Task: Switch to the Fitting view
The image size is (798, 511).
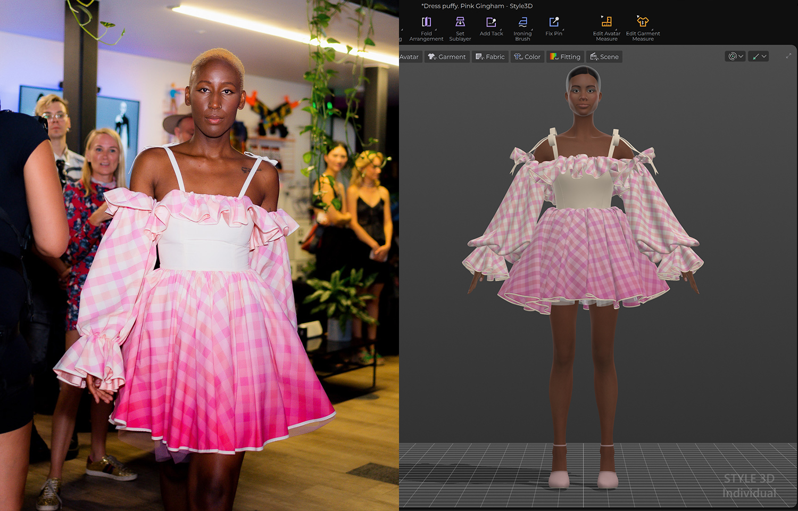Action: [565, 57]
